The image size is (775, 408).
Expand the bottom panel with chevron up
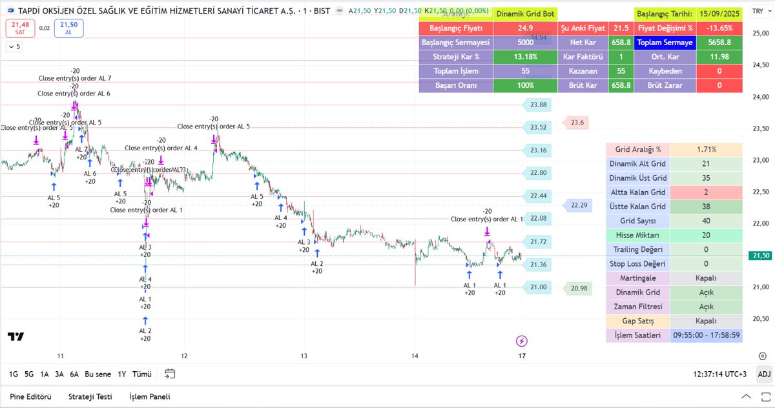(747, 396)
